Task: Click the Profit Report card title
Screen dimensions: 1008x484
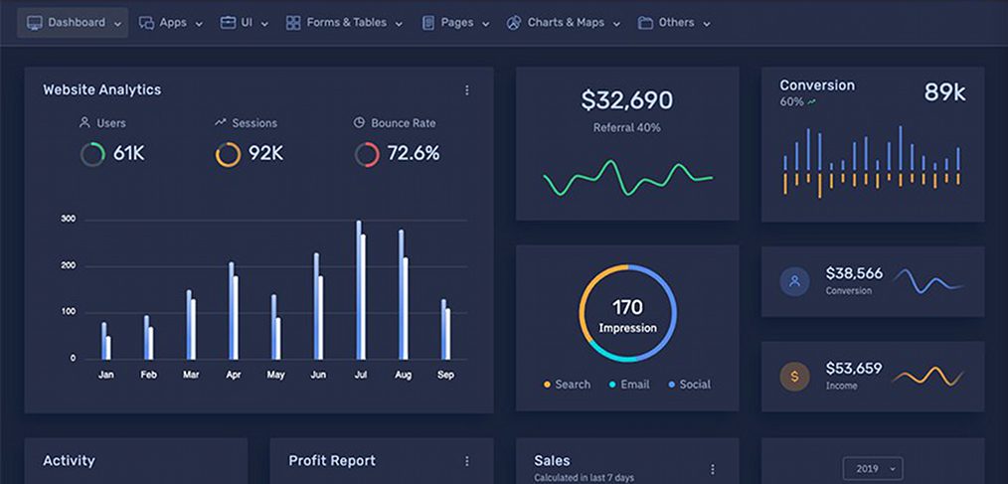Action: pos(332,461)
